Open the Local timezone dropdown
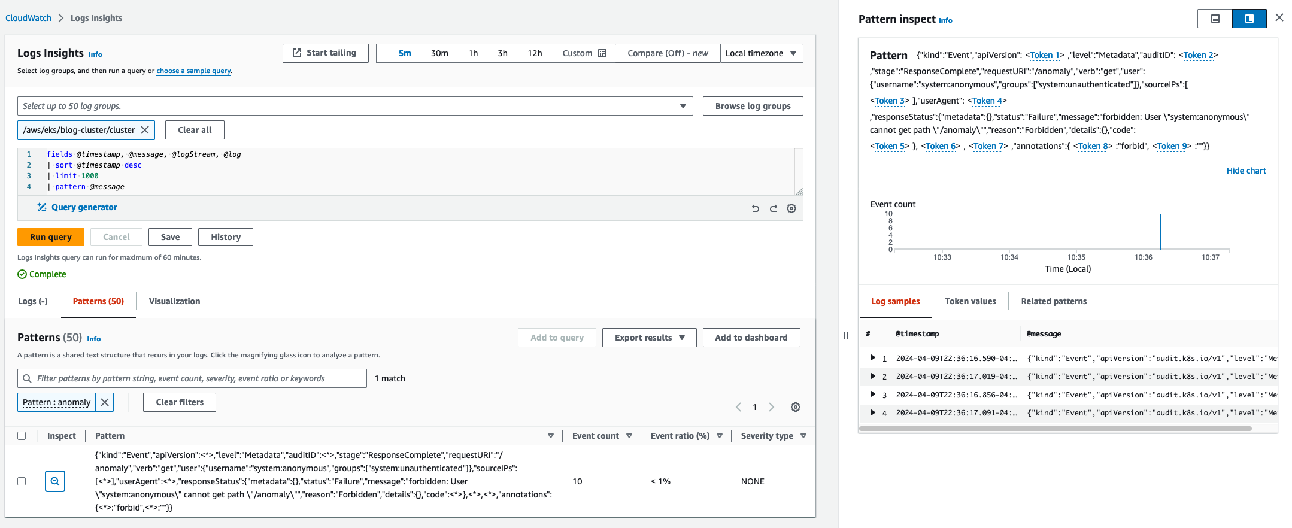The height and width of the screenshot is (528, 1292). click(x=762, y=53)
